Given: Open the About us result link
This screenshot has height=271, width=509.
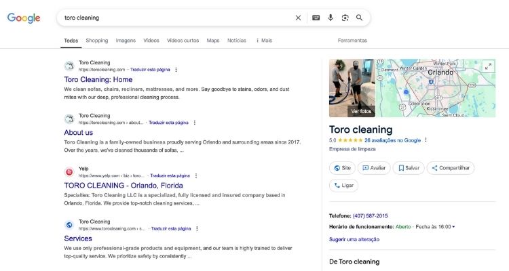Looking at the screenshot, I should pyautogui.click(x=78, y=133).
